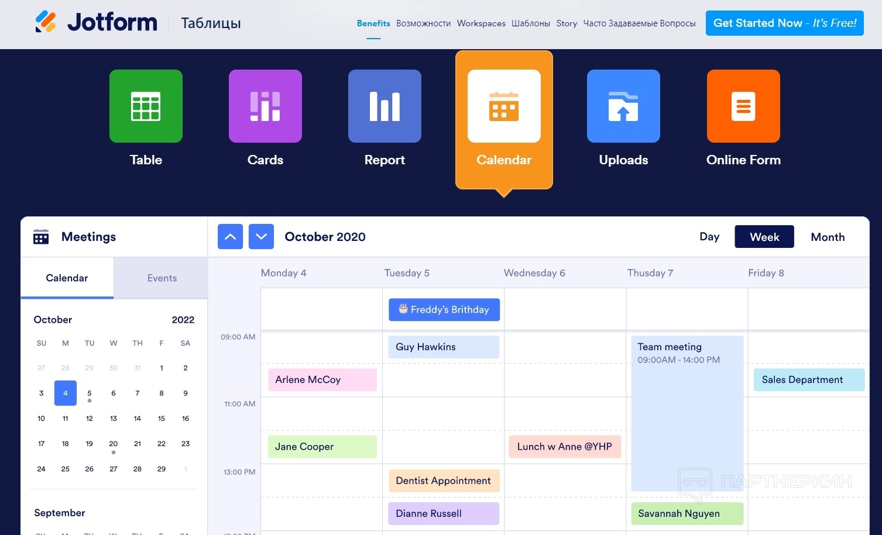The width and height of the screenshot is (882, 535).
Task: Click the Meetings calendar icon
Action: pyautogui.click(x=41, y=237)
